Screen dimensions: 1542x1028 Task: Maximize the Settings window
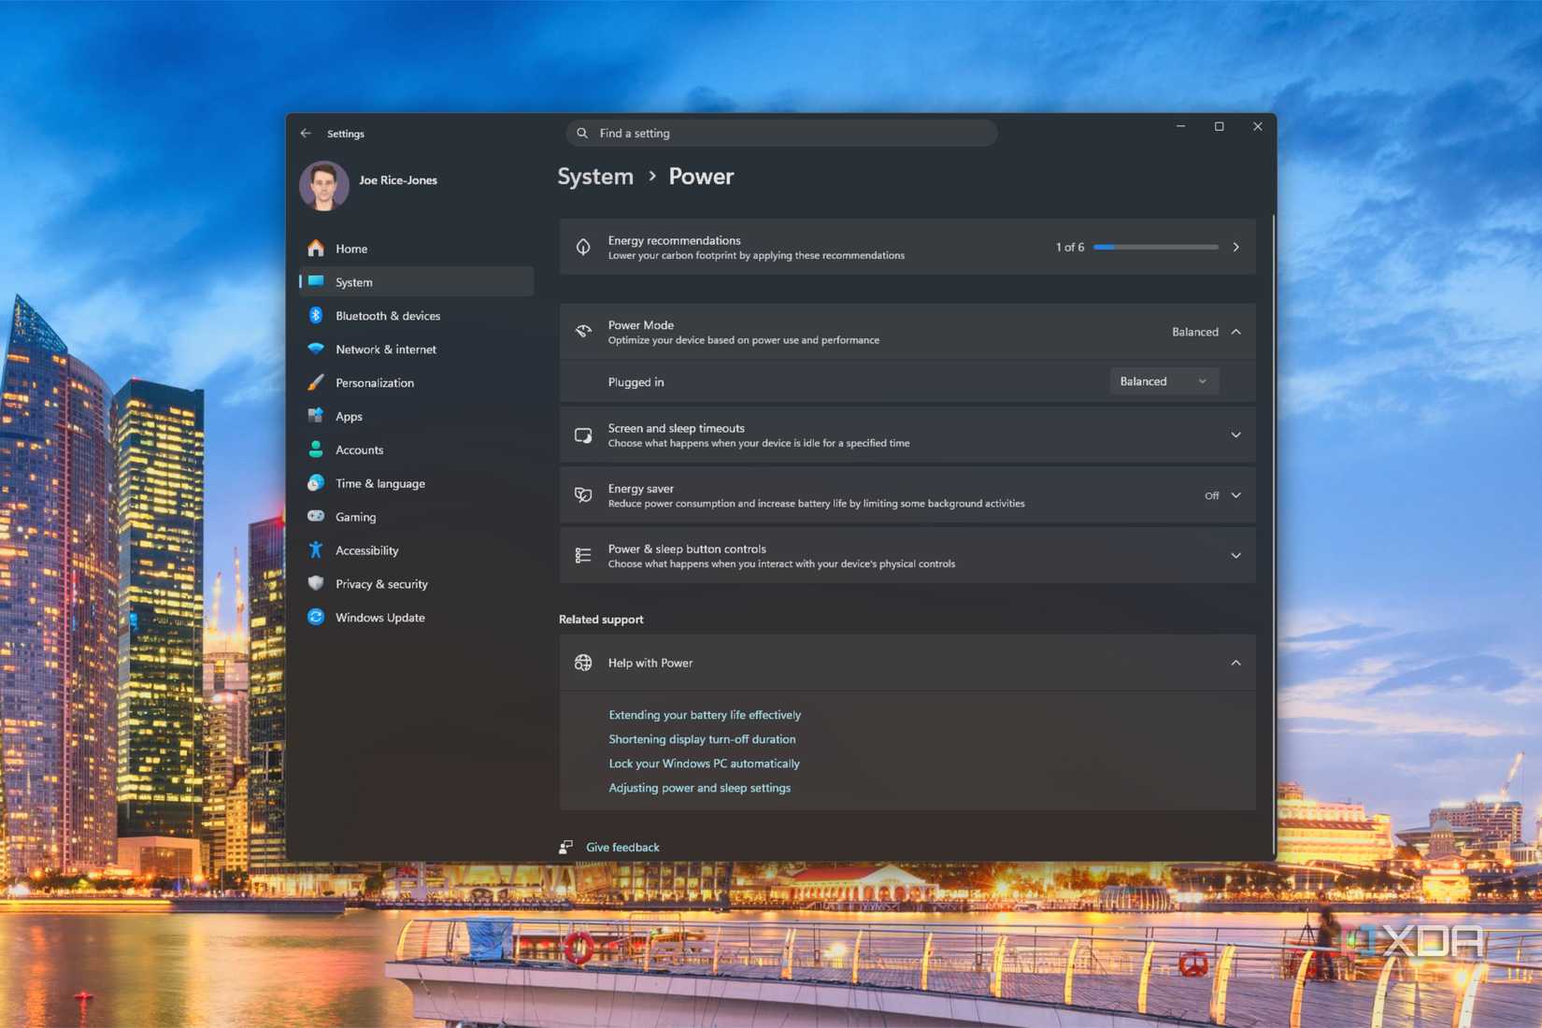[x=1219, y=126]
